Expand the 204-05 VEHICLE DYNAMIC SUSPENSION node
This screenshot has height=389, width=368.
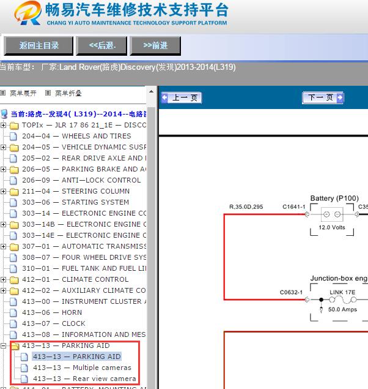[3, 148]
